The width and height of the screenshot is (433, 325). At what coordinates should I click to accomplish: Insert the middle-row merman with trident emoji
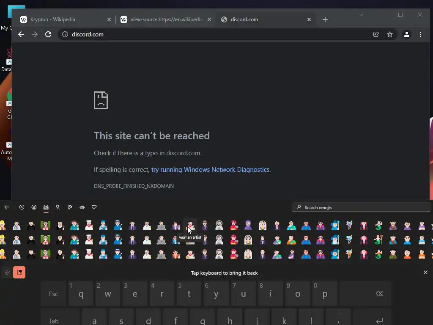[378, 240]
